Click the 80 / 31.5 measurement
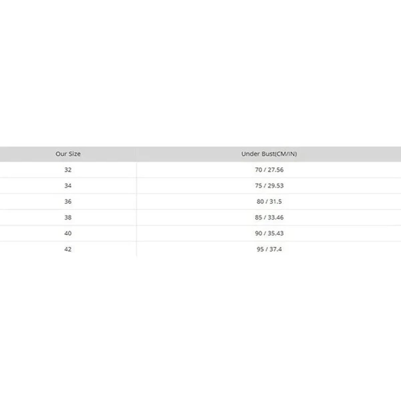This screenshot has width=401, height=401. click(x=269, y=202)
